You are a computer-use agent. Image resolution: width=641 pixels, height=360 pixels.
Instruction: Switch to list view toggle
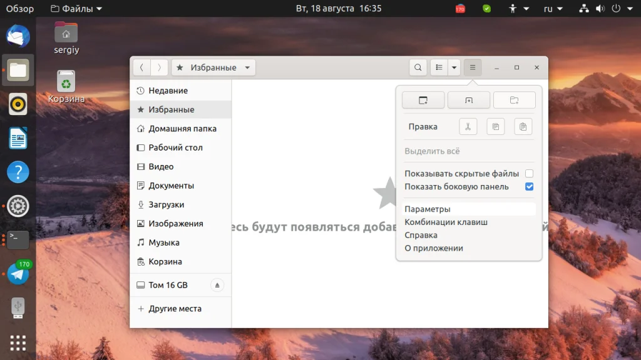click(x=439, y=67)
